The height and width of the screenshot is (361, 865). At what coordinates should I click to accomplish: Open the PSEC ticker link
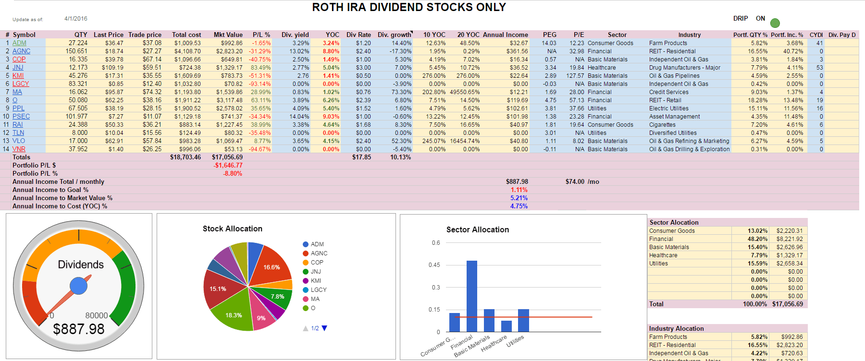(x=21, y=117)
